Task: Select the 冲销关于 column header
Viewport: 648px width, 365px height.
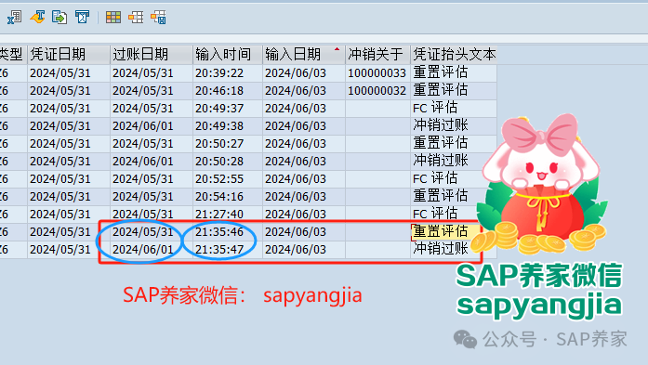Action: click(377, 54)
